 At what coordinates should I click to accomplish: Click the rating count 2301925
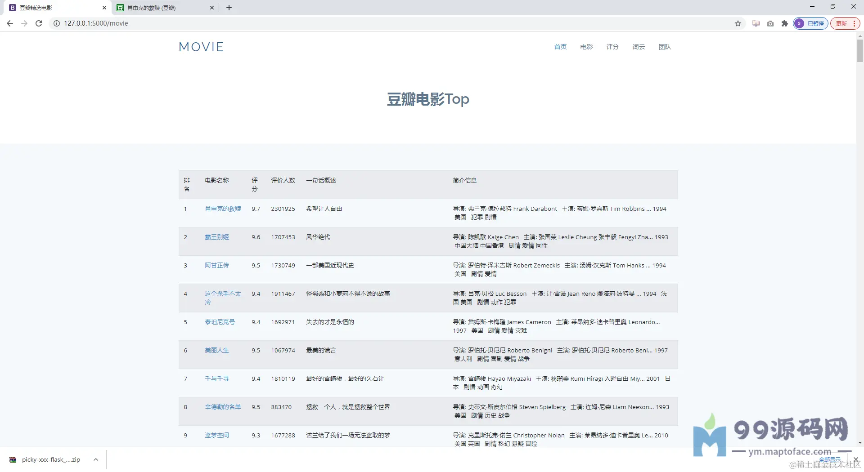(x=283, y=209)
